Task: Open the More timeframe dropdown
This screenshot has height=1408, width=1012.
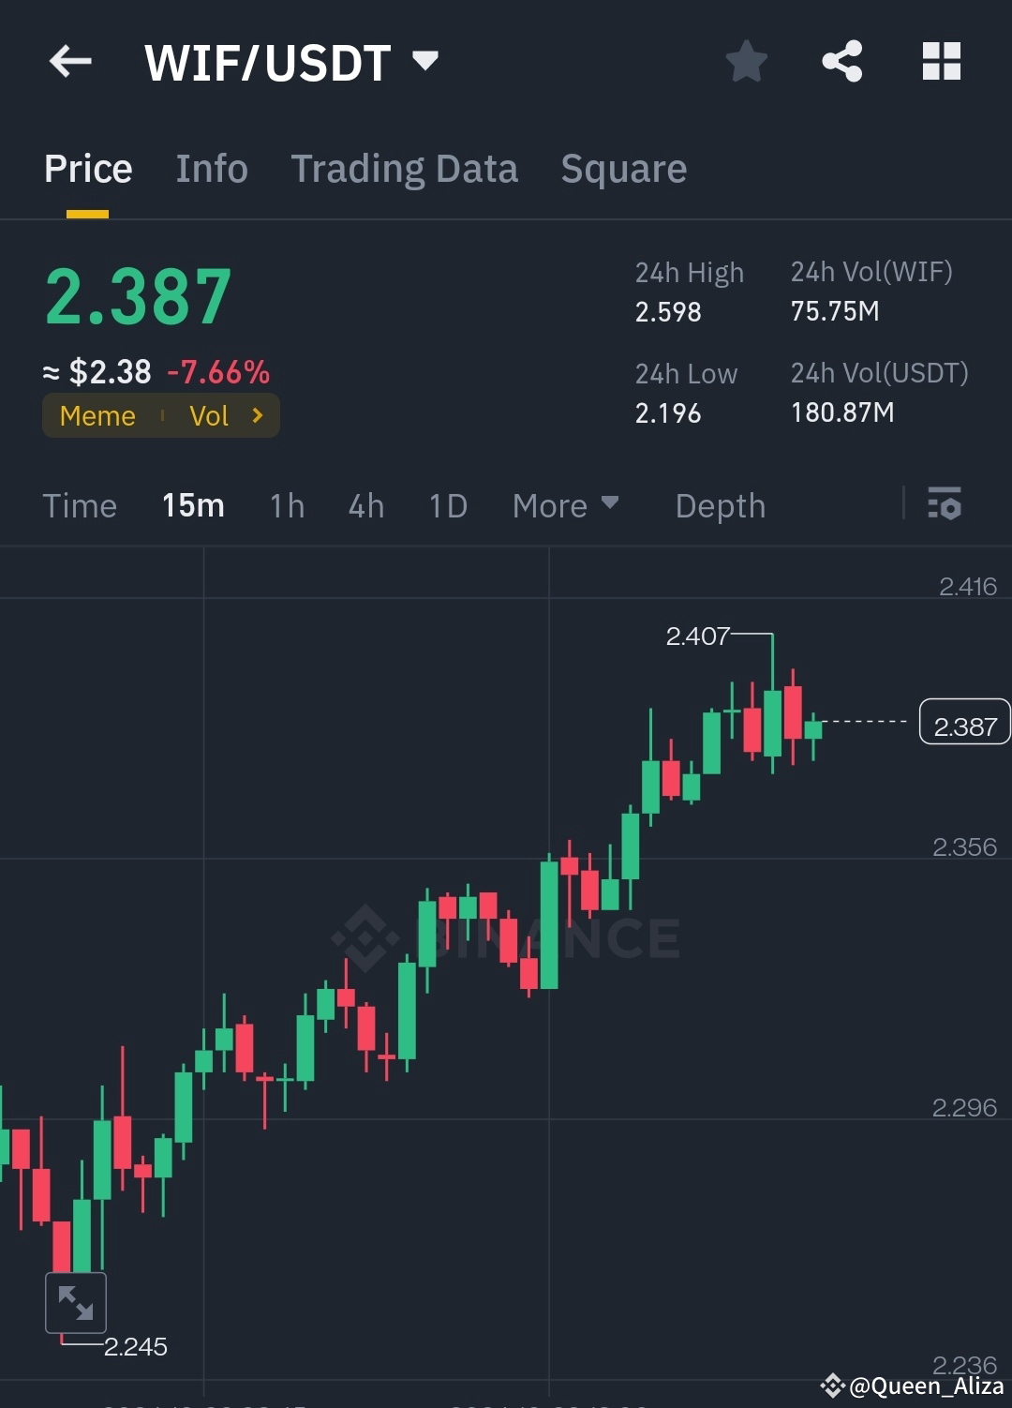Action: click(x=565, y=505)
